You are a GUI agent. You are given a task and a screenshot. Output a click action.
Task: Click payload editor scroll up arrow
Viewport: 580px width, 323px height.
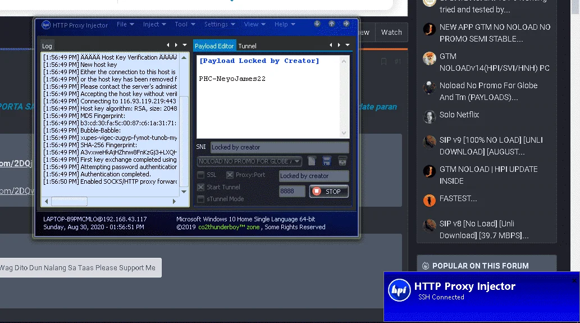(x=344, y=61)
